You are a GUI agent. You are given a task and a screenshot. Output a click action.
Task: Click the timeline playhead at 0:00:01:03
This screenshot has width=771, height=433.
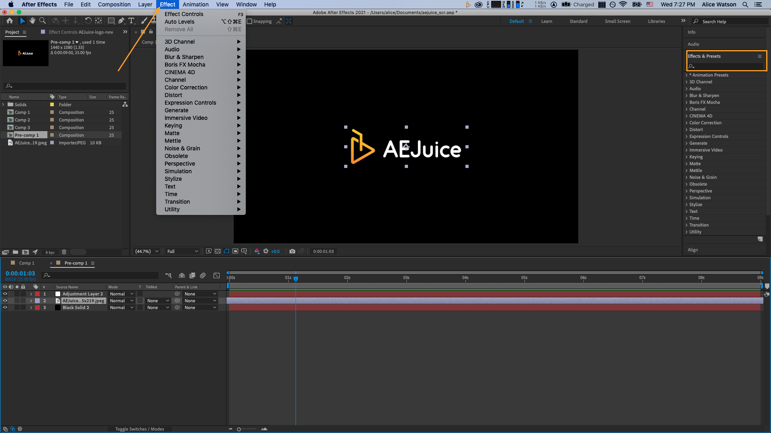(x=296, y=278)
